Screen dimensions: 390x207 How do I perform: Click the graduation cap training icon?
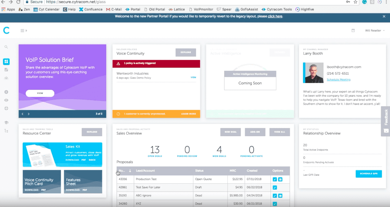(x=6, y=122)
